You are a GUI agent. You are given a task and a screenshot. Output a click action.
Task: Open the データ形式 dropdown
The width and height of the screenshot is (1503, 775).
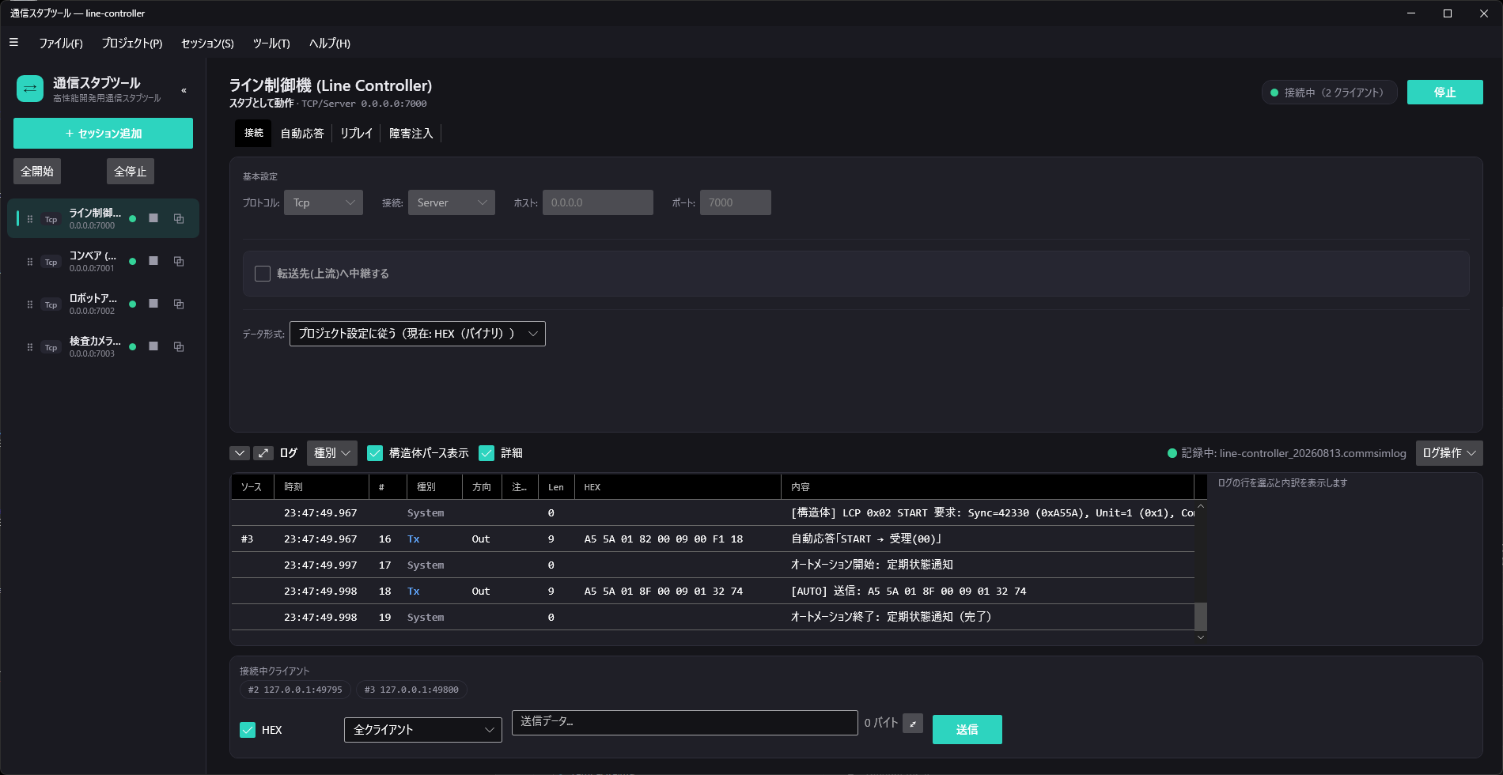pyautogui.click(x=418, y=334)
